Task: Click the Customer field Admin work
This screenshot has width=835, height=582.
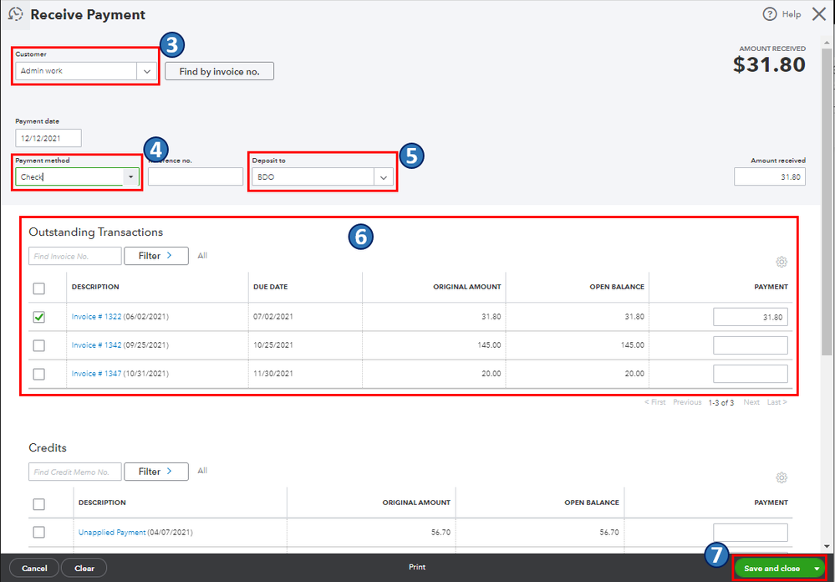Action: 77,71
